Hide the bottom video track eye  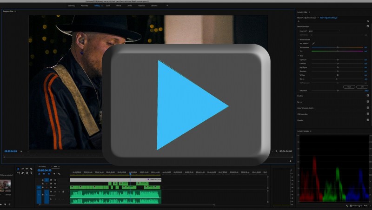[55, 187]
